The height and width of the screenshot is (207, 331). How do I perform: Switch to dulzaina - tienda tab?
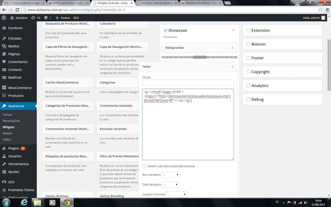point(157,3)
